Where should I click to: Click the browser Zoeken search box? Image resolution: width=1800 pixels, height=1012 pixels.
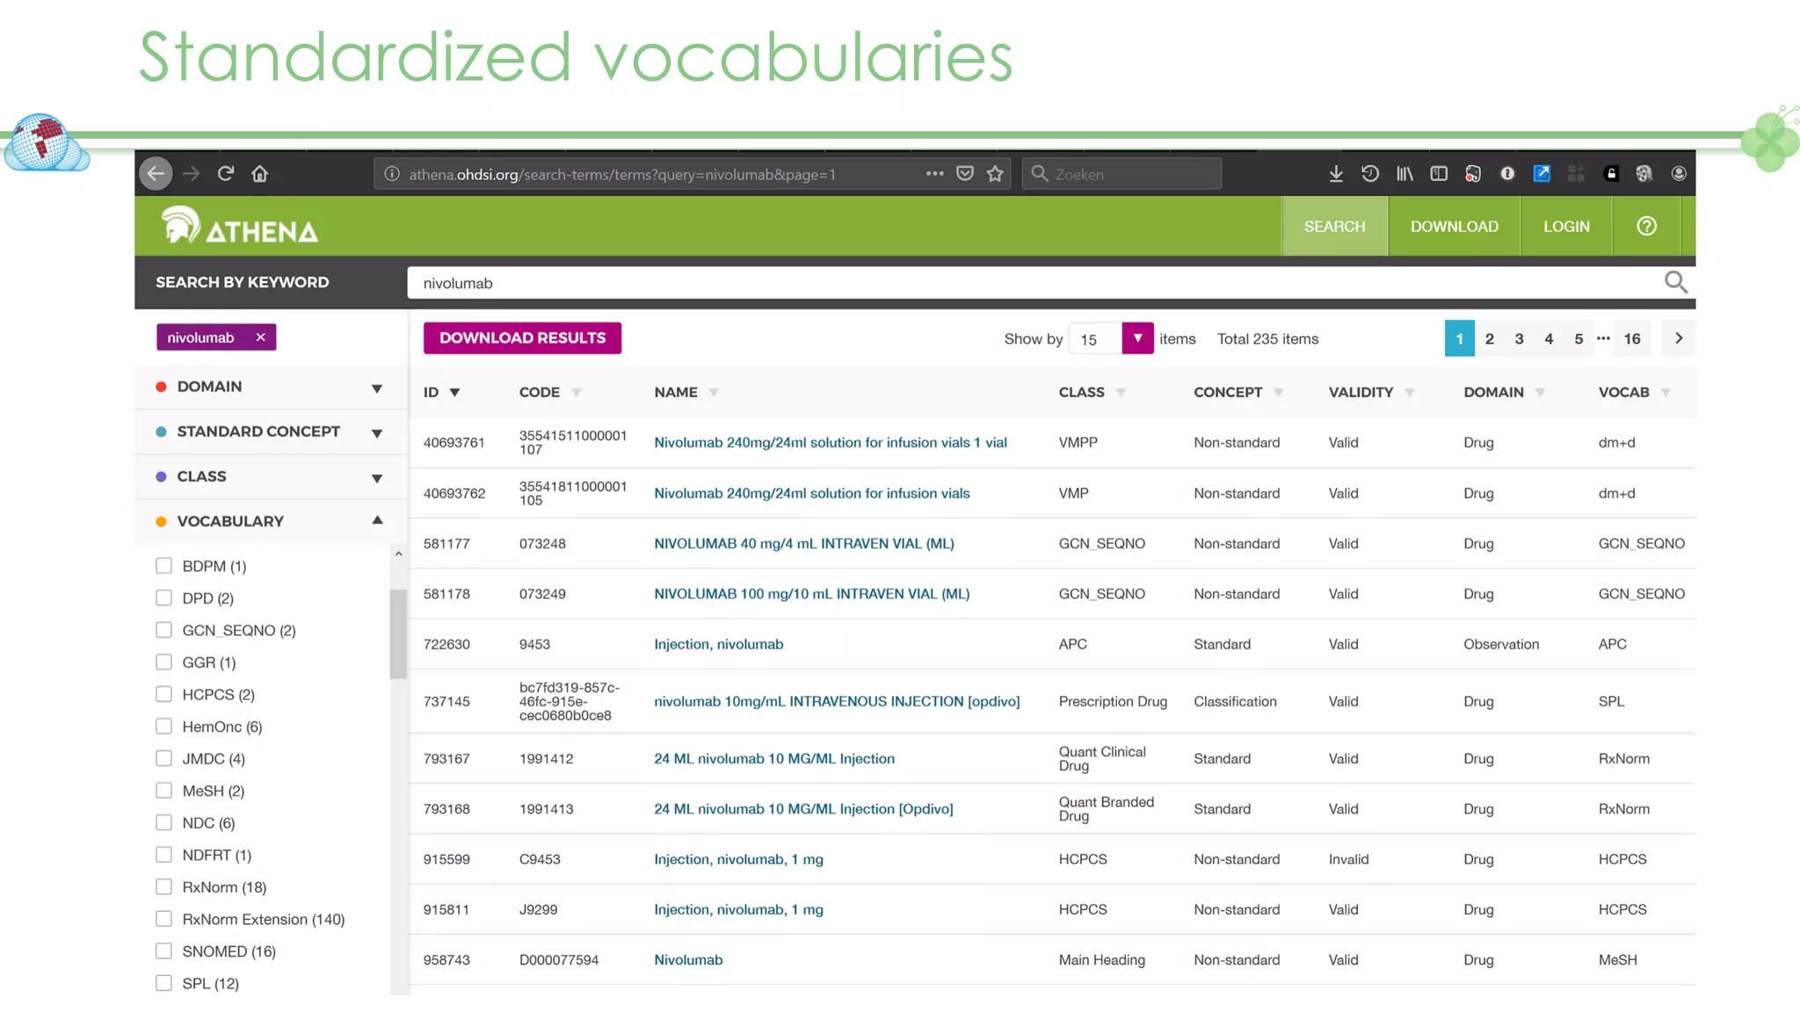[1121, 174]
